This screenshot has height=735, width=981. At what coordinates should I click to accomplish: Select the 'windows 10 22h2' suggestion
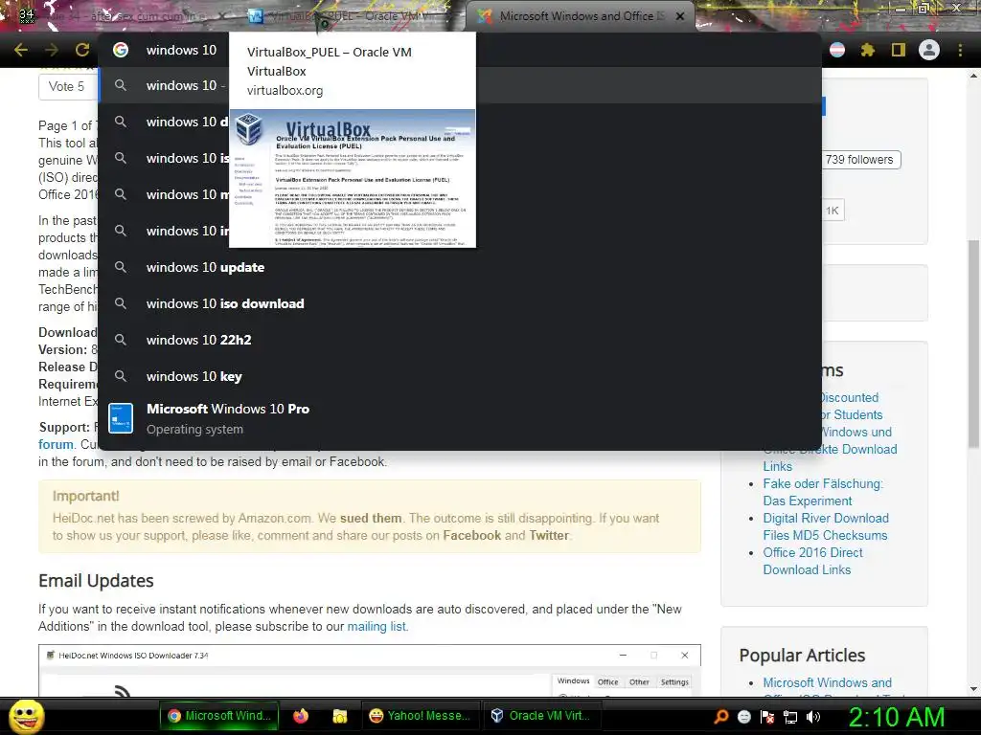tap(460, 340)
